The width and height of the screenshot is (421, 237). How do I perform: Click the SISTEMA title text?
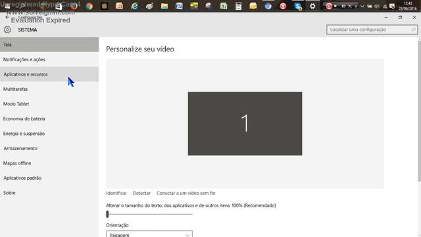28,30
